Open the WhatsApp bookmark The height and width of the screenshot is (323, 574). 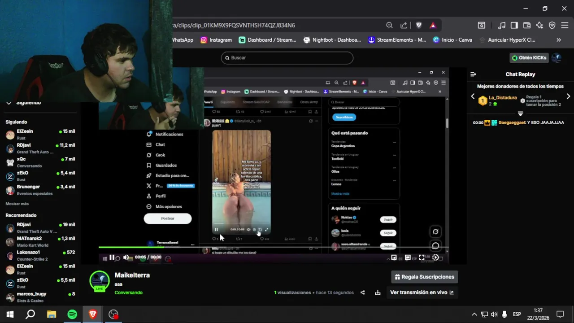[x=183, y=40]
